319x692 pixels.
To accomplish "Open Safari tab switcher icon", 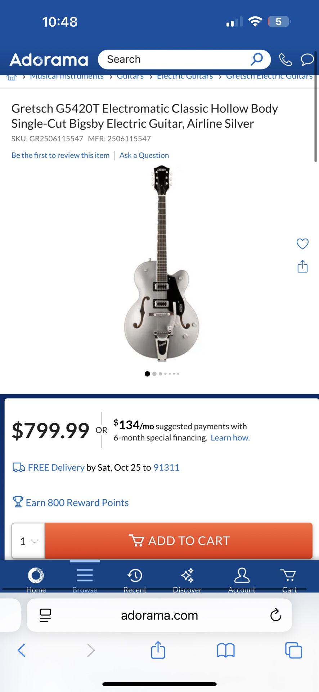I will click(294, 651).
